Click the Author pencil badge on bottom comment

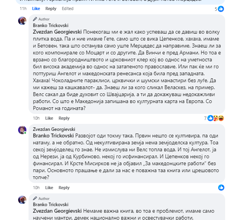point(41,198)
